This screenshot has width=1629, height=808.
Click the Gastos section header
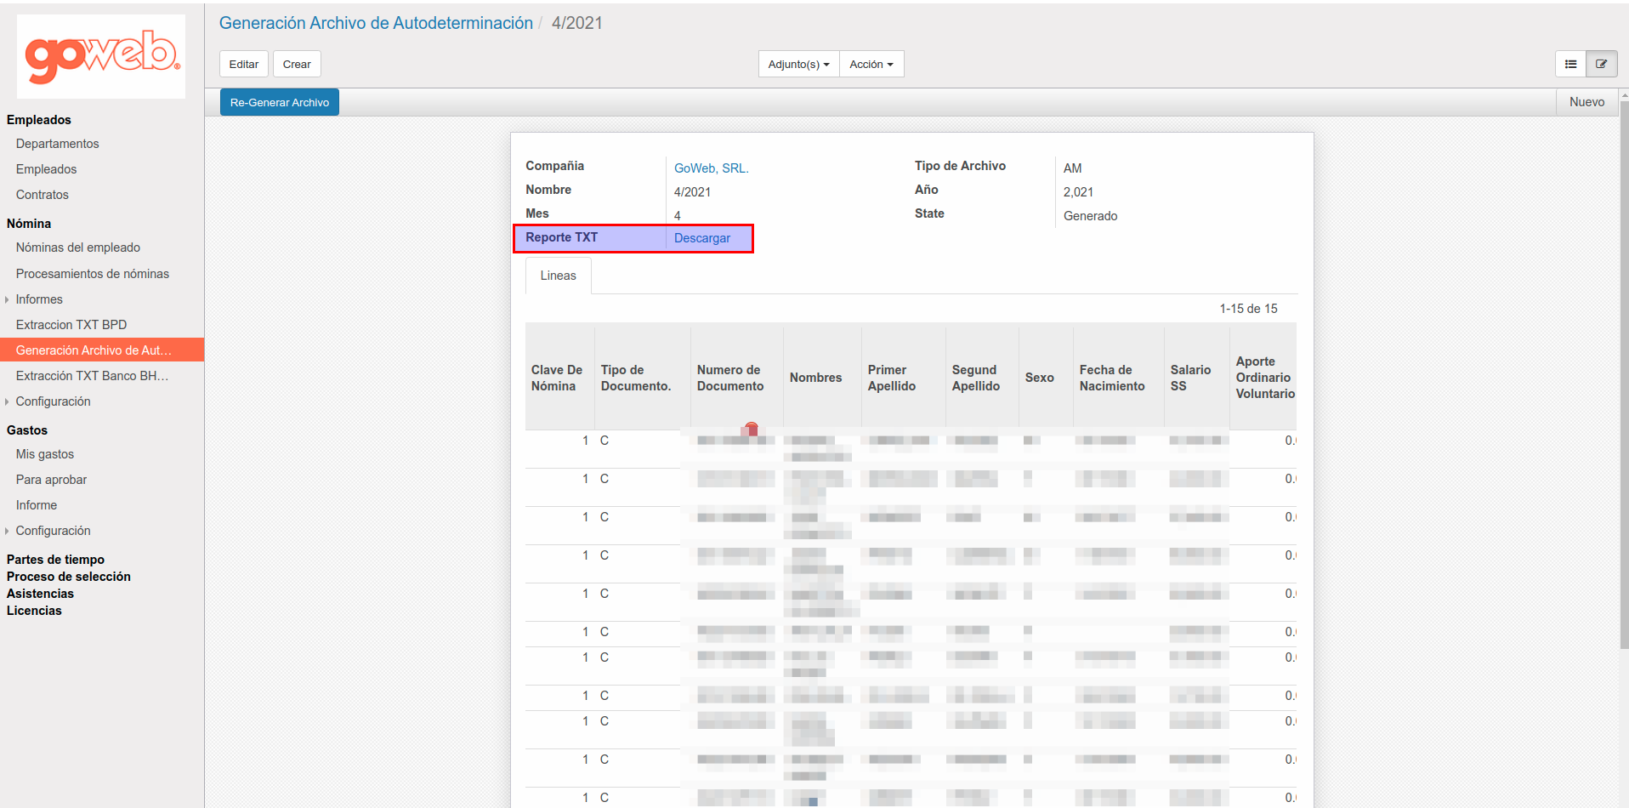pyautogui.click(x=27, y=430)
